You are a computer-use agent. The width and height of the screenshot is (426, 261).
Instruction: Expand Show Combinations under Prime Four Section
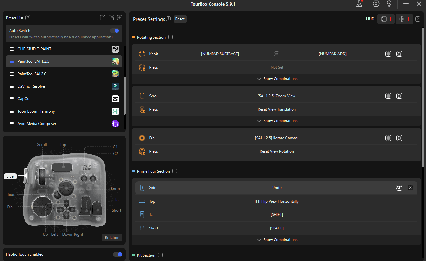point(277,240)
